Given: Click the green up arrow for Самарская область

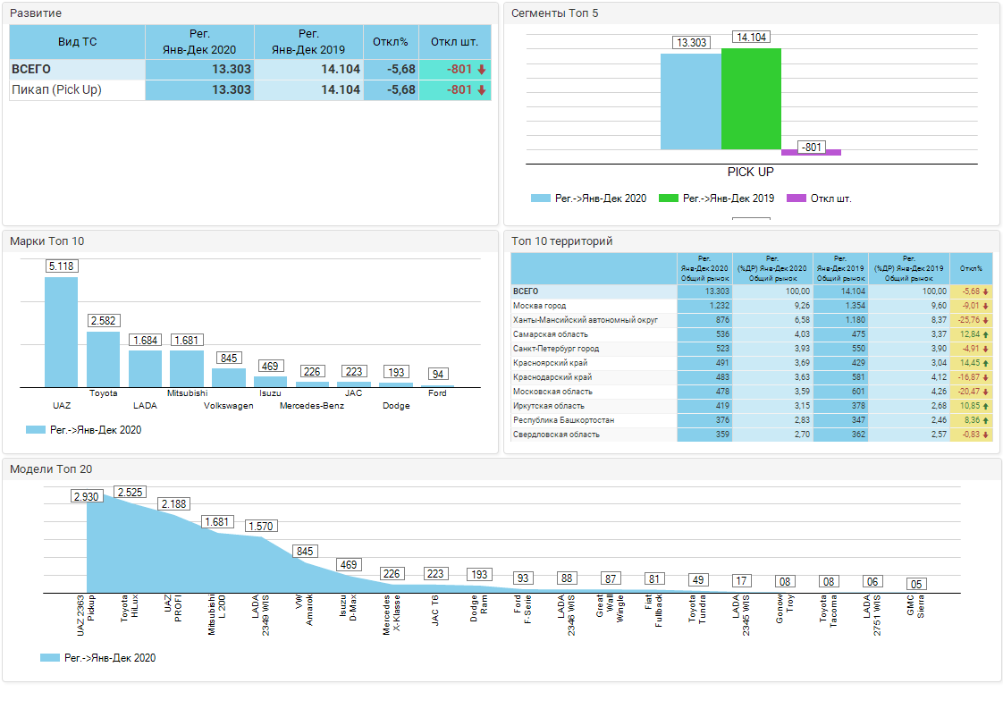Looking at the screenshot, I should [986, 334].
